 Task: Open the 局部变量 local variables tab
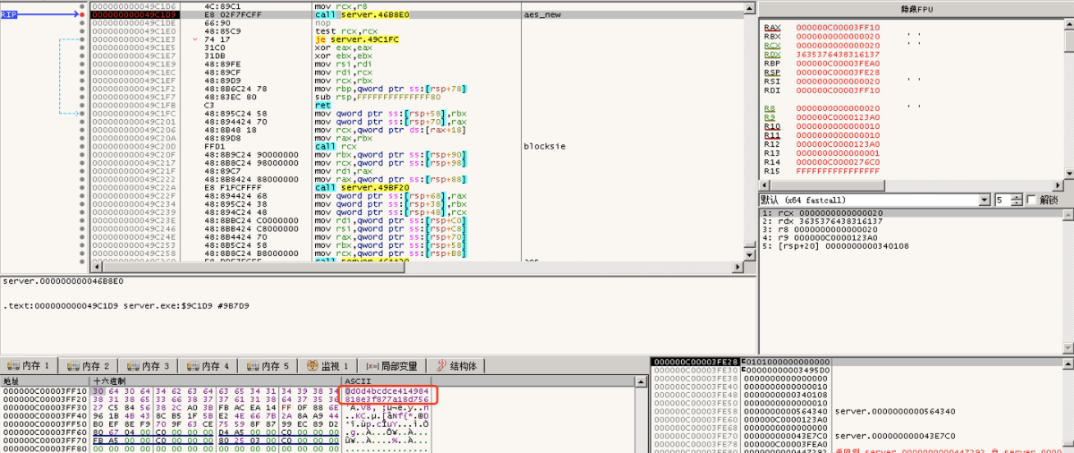392,366
